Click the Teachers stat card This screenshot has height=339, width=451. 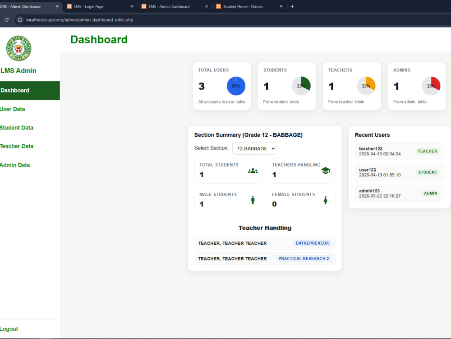point(352,86)
